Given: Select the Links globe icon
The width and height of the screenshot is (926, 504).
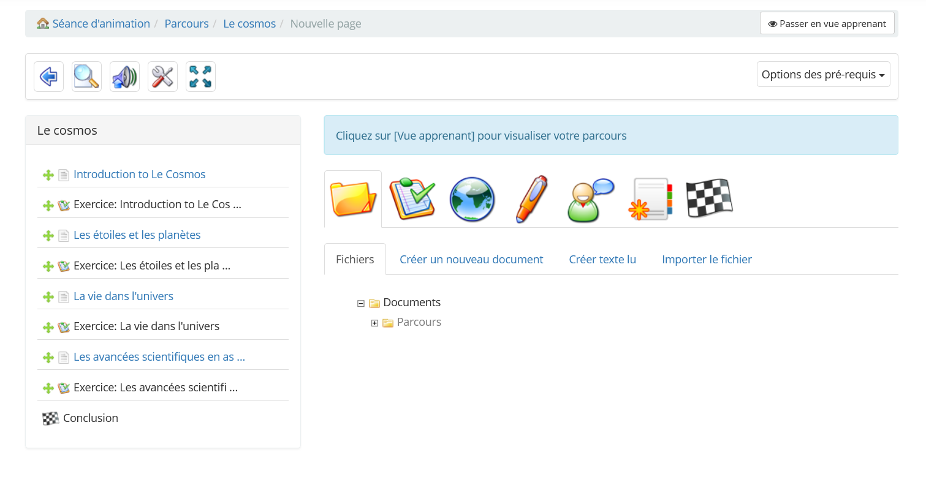Looking at the screenshot, I should pos(472,198).
